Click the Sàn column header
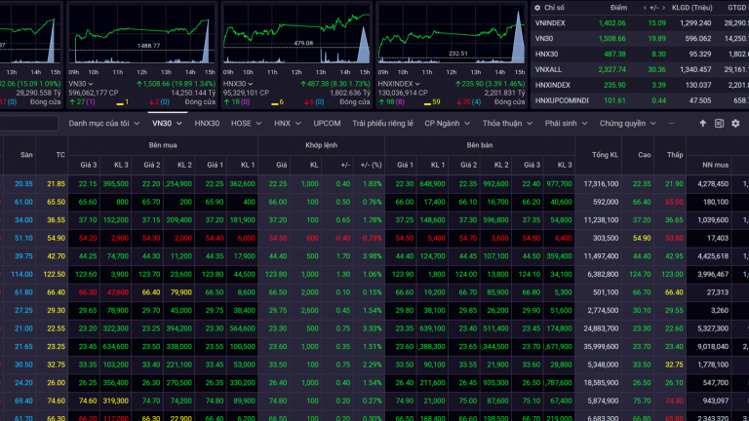The width and height of the screenshot is (749, 421). pyautogui.click(x=26, y=155)
